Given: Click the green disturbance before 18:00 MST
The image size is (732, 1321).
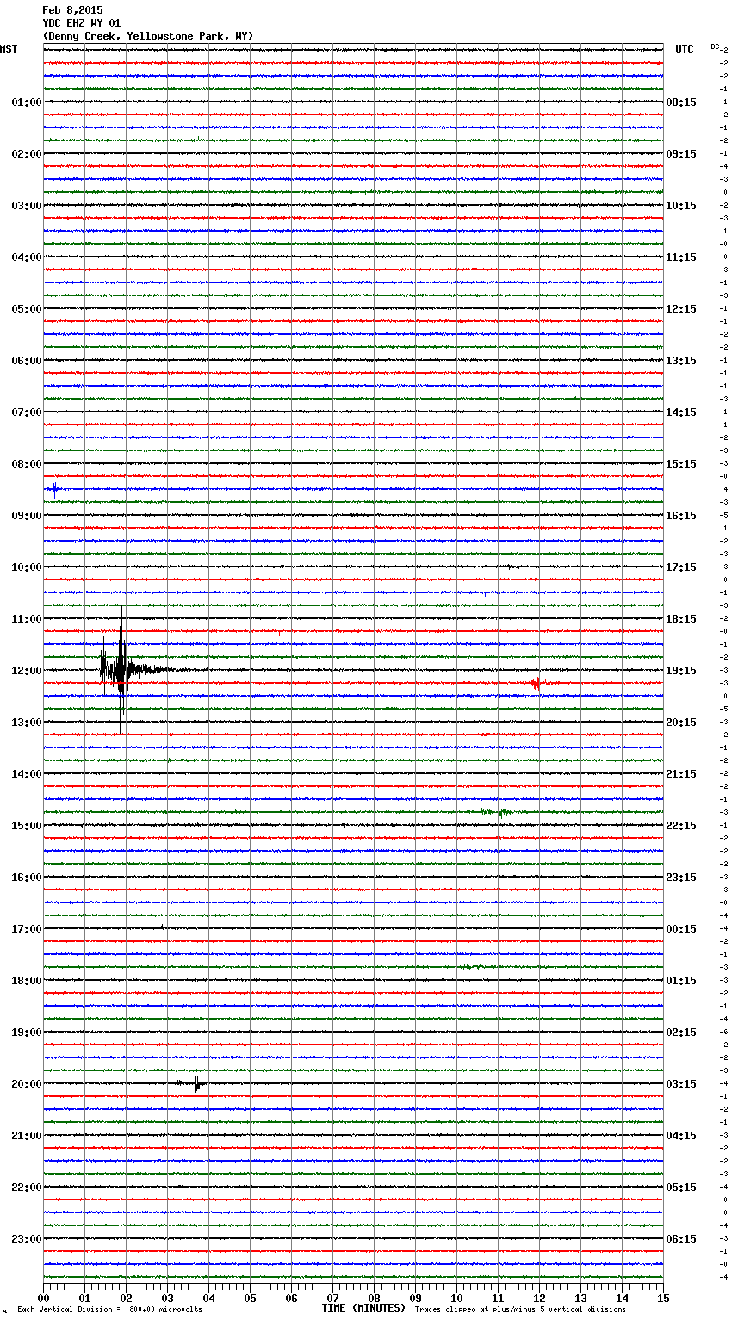Looking at the screenshot, I should click(x=470, y=967).
